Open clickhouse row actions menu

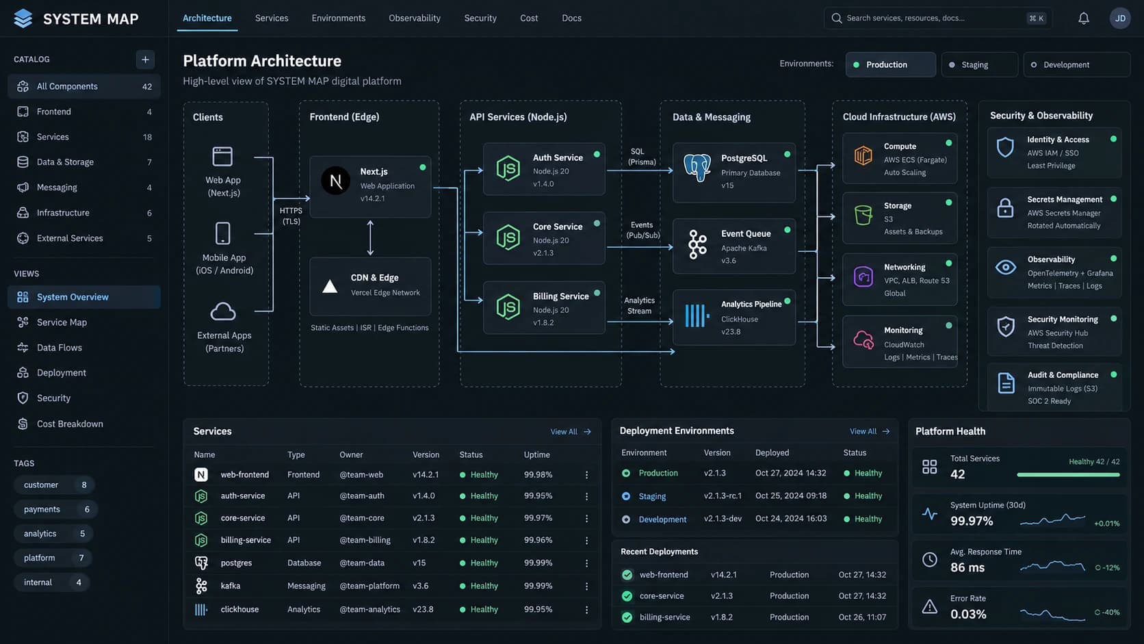coord(586,610)
